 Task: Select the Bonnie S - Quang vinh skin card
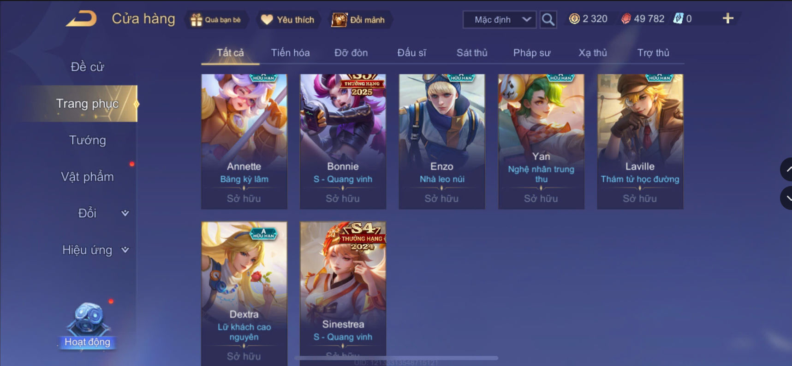tap(343, 141)
